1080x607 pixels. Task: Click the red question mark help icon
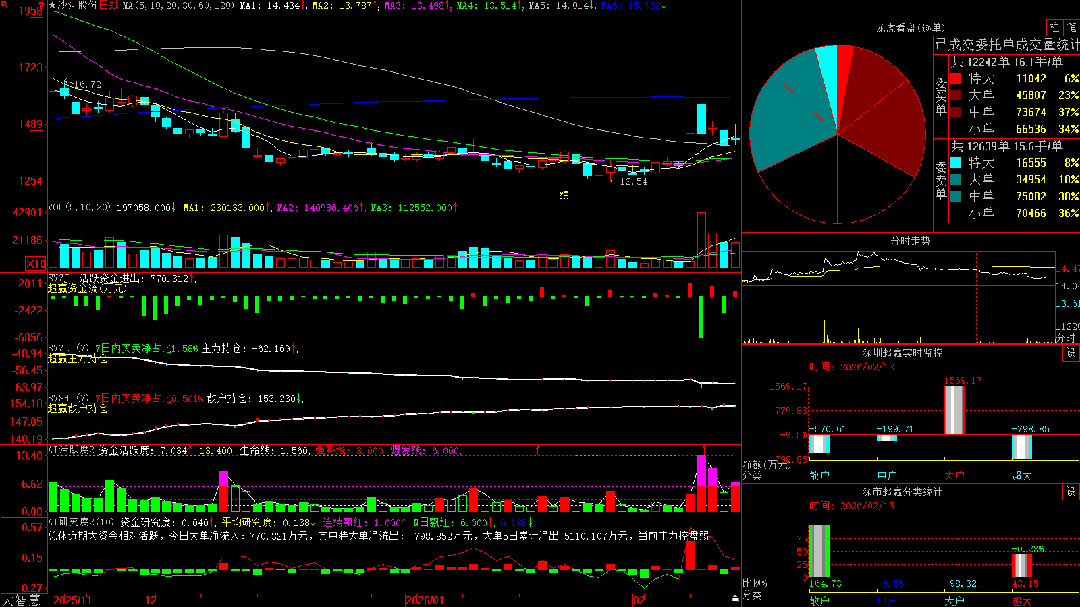tap(41, 5)
